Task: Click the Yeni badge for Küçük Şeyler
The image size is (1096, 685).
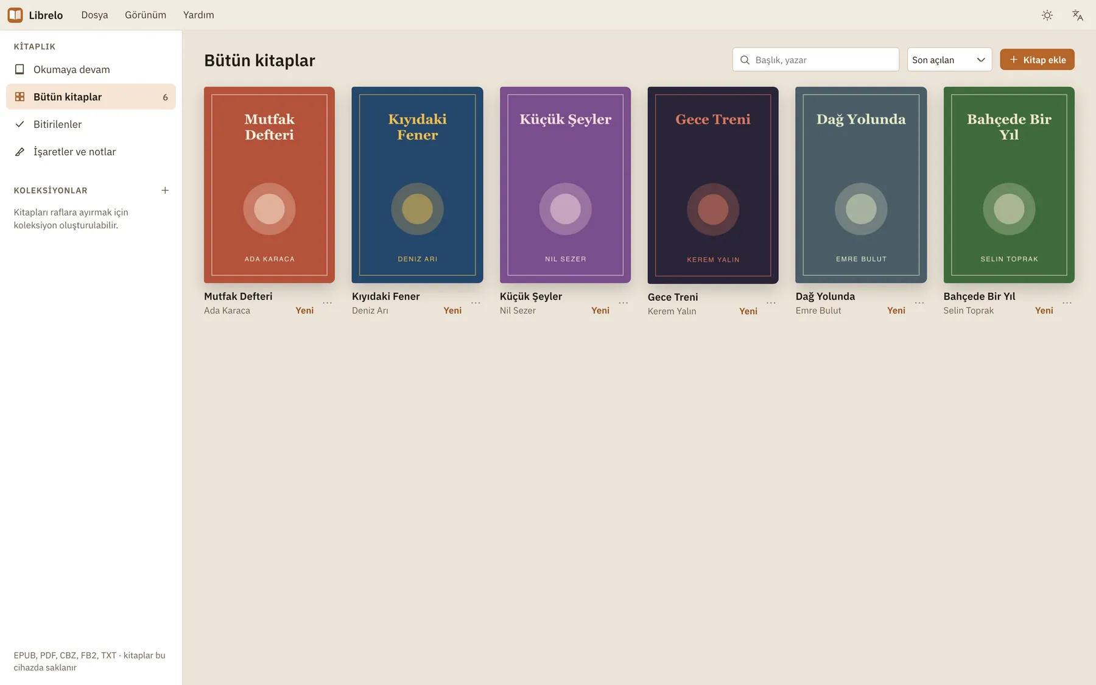Action: point(600,311)
